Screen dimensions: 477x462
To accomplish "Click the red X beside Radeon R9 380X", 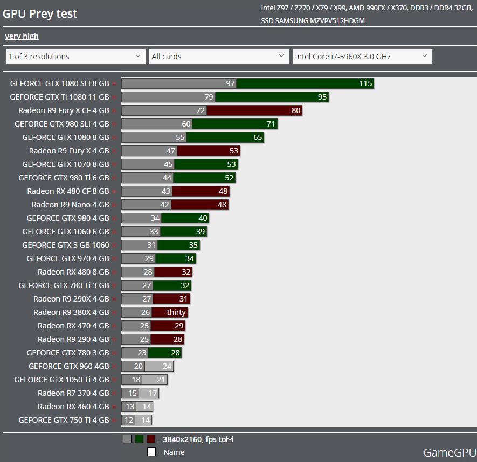I will 114,312.
